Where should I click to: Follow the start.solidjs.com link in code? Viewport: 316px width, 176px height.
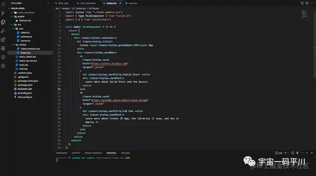click(109, 63)
